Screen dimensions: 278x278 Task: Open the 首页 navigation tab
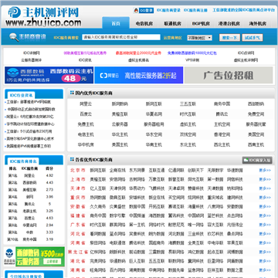pos(116,23)
